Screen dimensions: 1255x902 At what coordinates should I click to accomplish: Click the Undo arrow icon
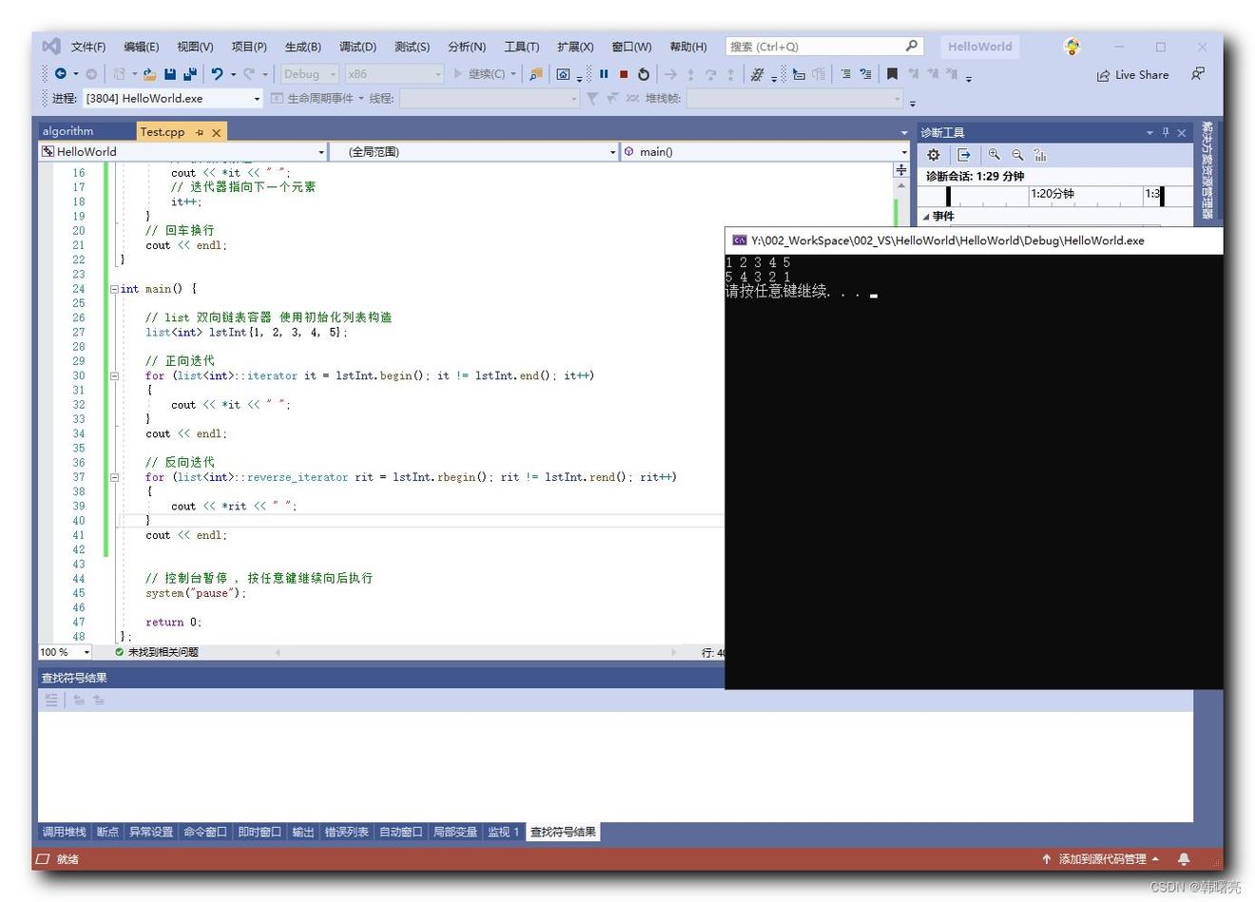[217, 74]
